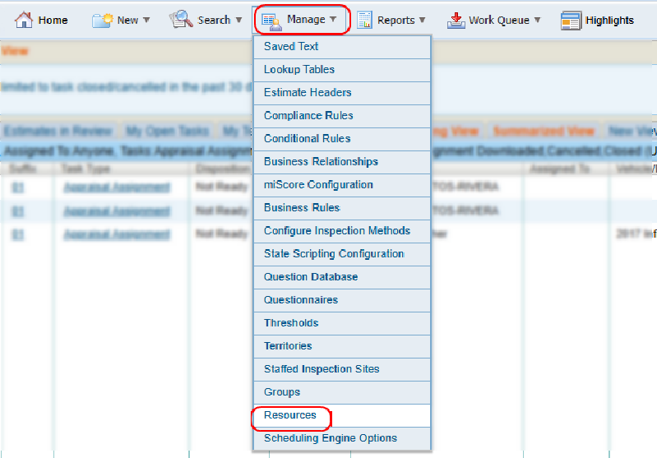The width and height of the screenshot is (657, 458).
Task: Open the Work Queue dropdown arrow
Action: 537,21
